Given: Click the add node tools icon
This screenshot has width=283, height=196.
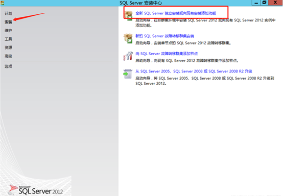Looking at the screenshot, I should pos(128,56).
